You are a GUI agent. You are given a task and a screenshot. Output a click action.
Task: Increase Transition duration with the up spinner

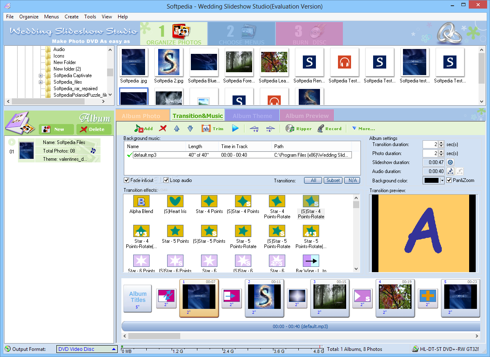(441, 143)
